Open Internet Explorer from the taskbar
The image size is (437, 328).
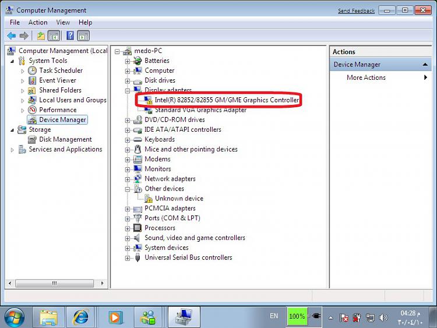pos(81,317)
